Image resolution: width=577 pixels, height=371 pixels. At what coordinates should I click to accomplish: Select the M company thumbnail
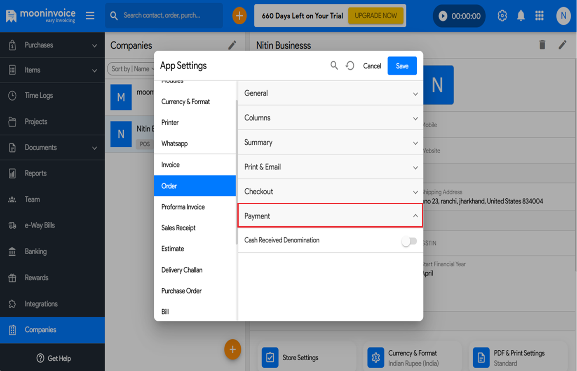121,97
